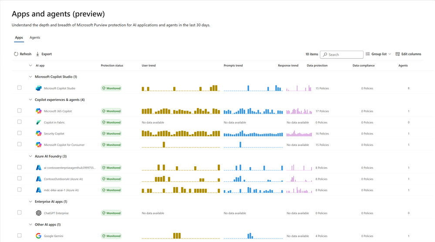Switch to the Agents tab
The image size is (435, 242).
(x=35, y=38)
